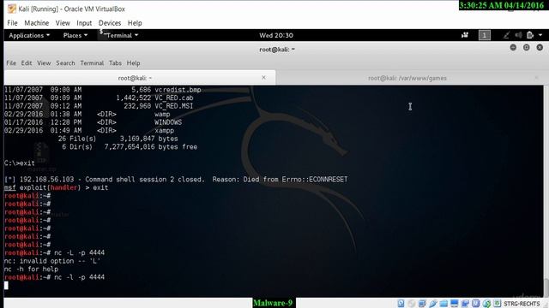The height and width of the screenshot is (308, 549).
Task: Open the terminal Tabs menu
Action: 115,63
